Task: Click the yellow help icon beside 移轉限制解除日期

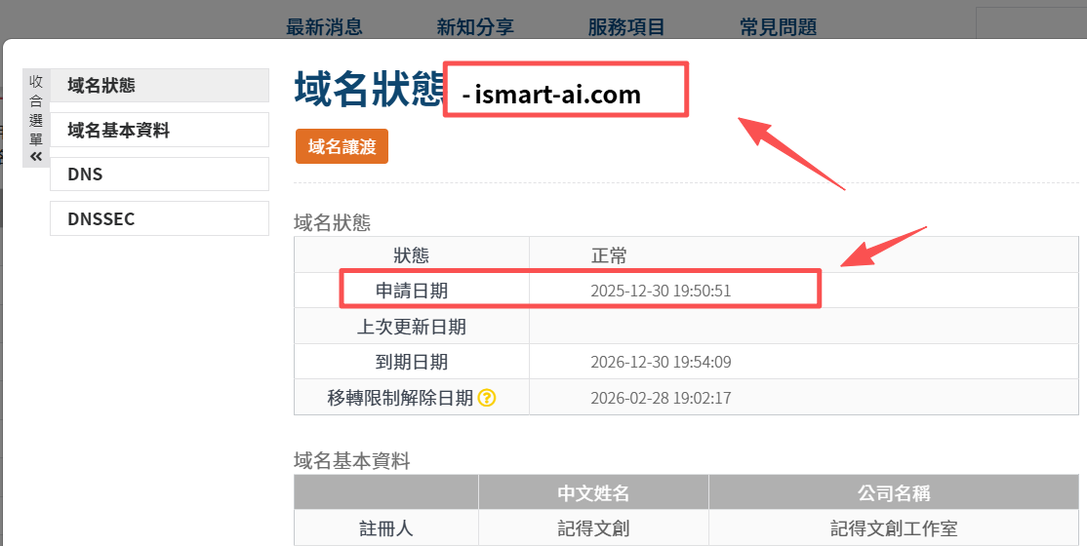Action: pos(487,398)
